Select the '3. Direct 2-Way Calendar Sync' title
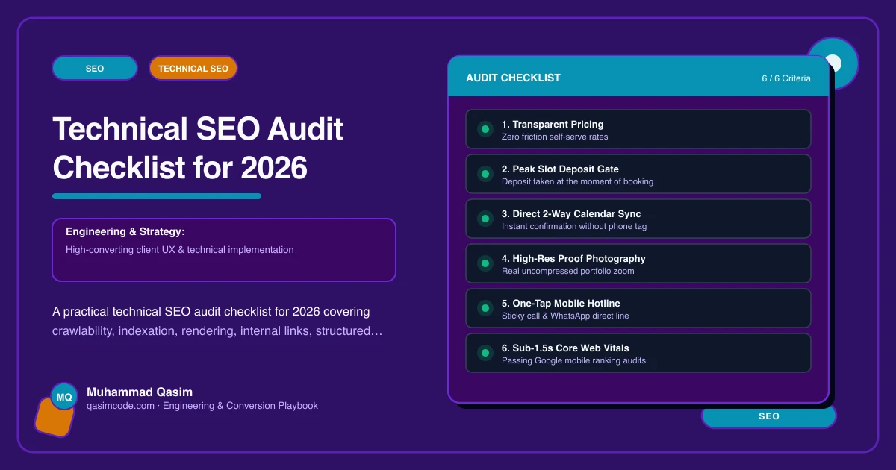Screen dimensions: 896x470 pyautogui.click(x=571, y=214)
